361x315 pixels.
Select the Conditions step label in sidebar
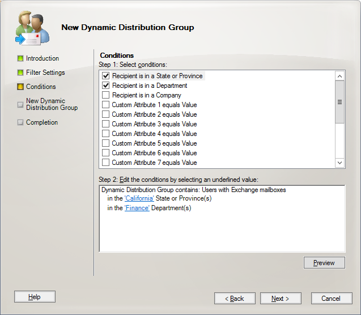41,87
